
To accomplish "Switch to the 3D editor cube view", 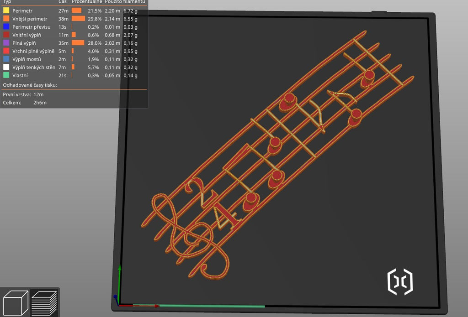I will point(16,303).
